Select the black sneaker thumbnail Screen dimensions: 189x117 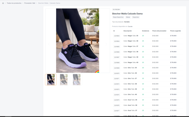[51, 80]
